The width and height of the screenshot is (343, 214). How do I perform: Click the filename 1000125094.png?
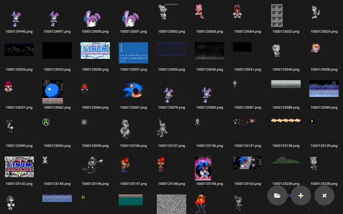click(57, 146)
